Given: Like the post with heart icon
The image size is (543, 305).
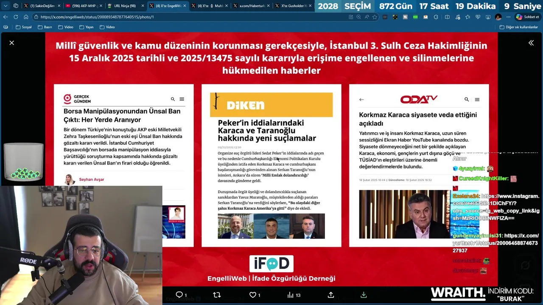Looking at the screenshot, I should point(253,295).
